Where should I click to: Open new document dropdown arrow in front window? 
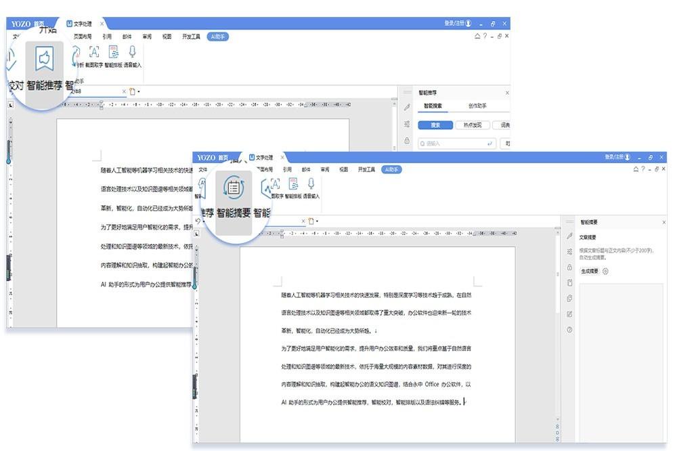click(x=317, y=221)
